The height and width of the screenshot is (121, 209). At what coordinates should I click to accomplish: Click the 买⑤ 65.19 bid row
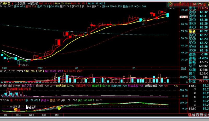coord(198,50)
